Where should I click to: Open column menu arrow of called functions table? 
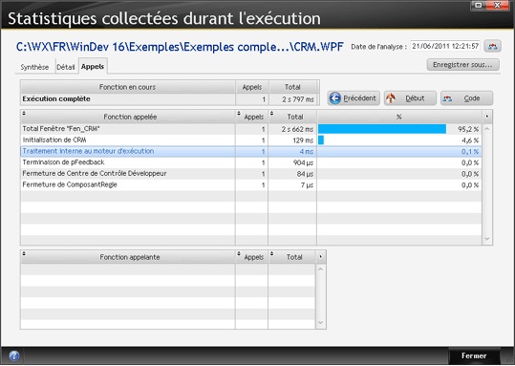click(487, 117)
